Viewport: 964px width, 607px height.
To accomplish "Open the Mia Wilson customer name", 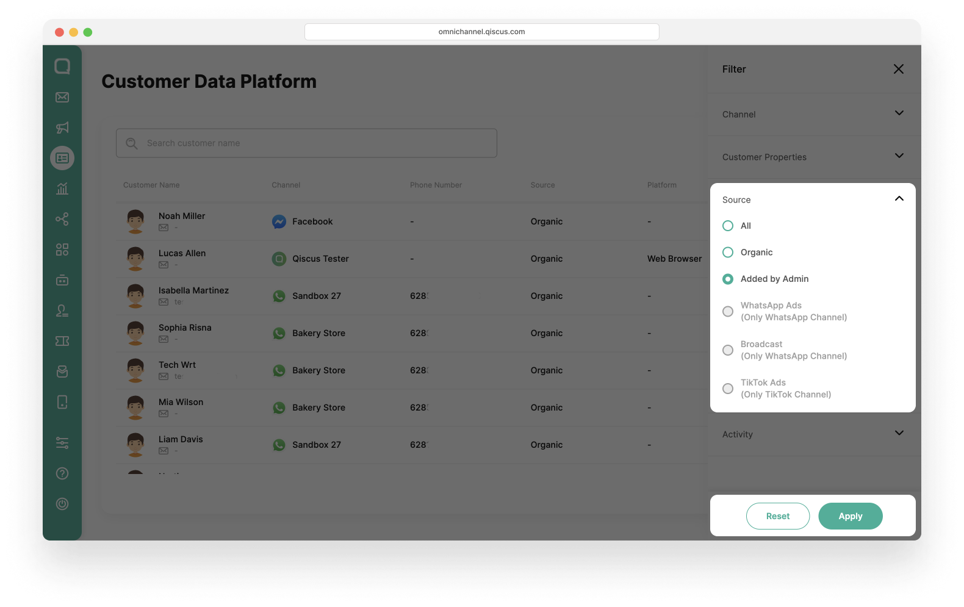I will pos(181,403).
